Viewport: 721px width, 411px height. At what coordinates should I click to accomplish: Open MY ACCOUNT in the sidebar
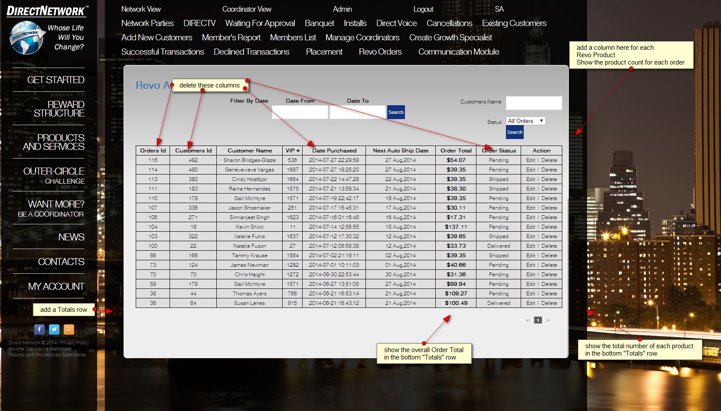point(56,287)
